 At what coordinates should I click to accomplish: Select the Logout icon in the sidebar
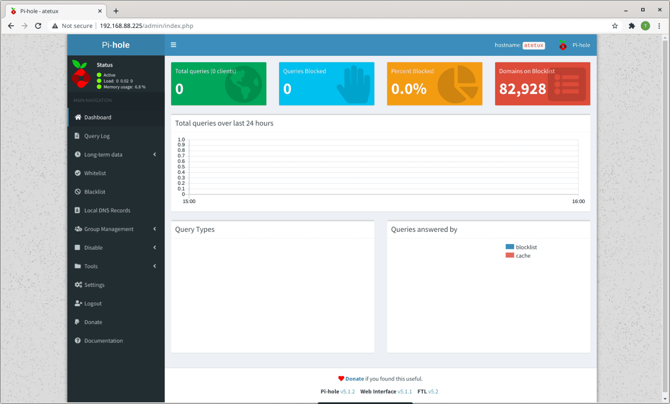click(x=78, y=303)
